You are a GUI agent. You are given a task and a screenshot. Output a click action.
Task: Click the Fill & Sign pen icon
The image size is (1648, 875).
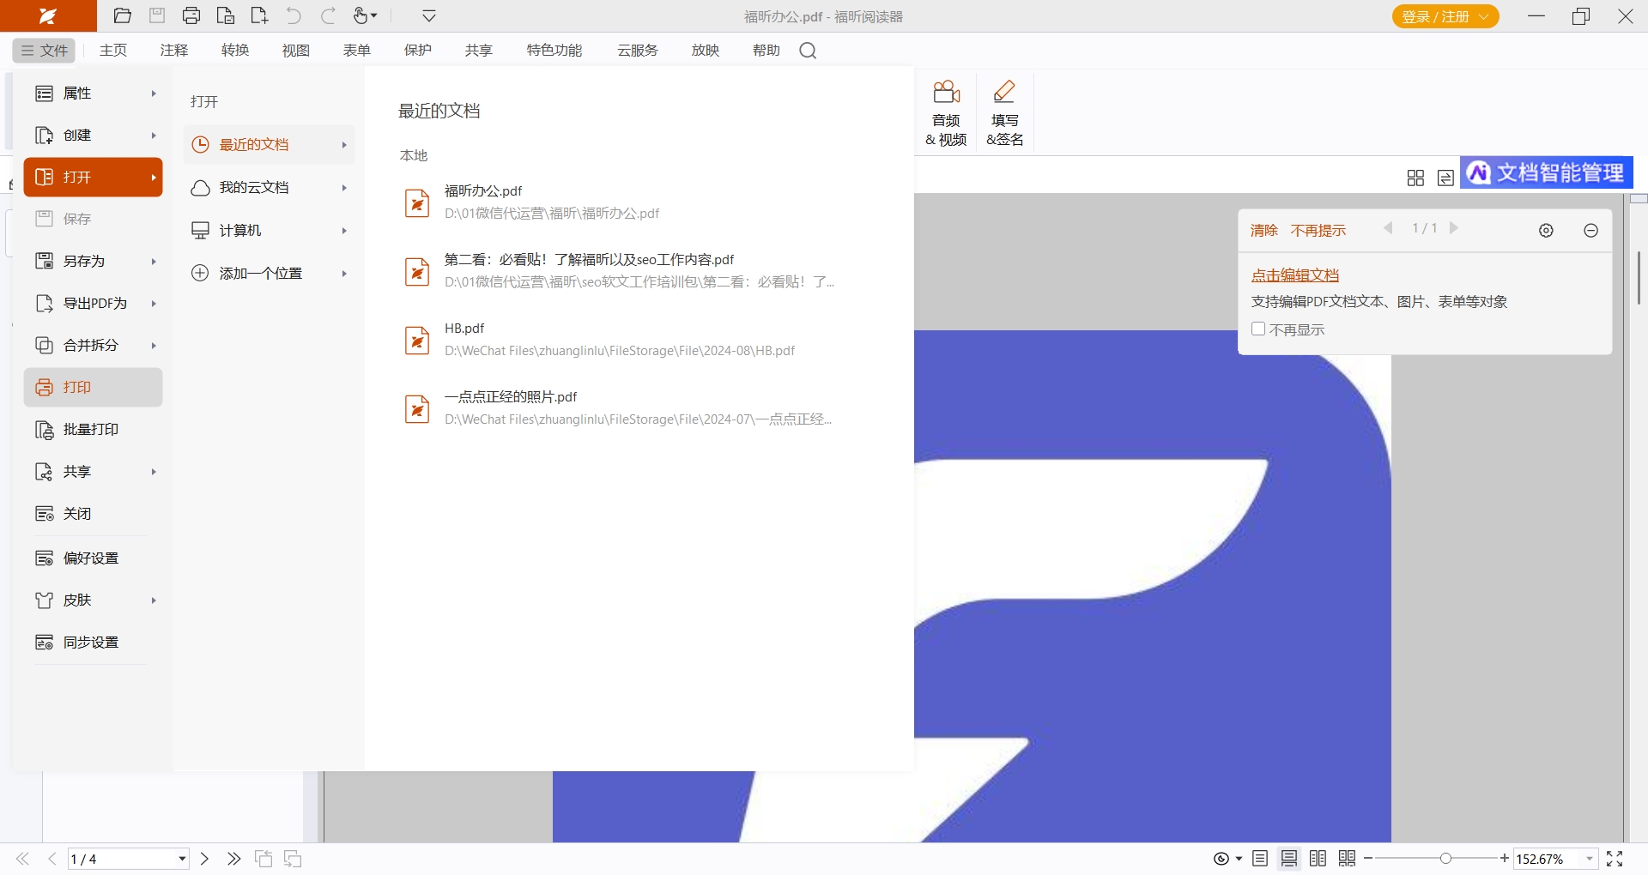point(1004,113)
